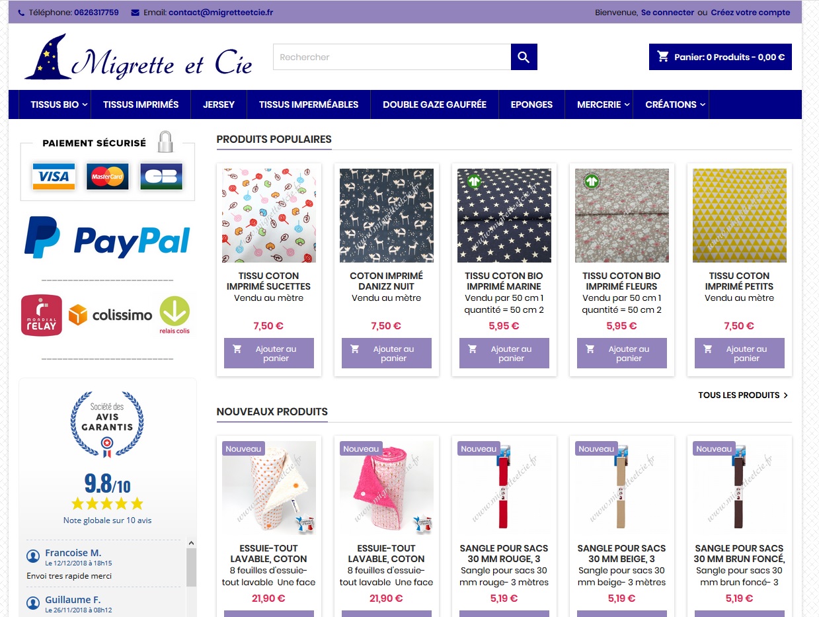
Task: Open the Sangle 30 mm Brun Foncé thumbnail
Action: [x=740, y=488]
